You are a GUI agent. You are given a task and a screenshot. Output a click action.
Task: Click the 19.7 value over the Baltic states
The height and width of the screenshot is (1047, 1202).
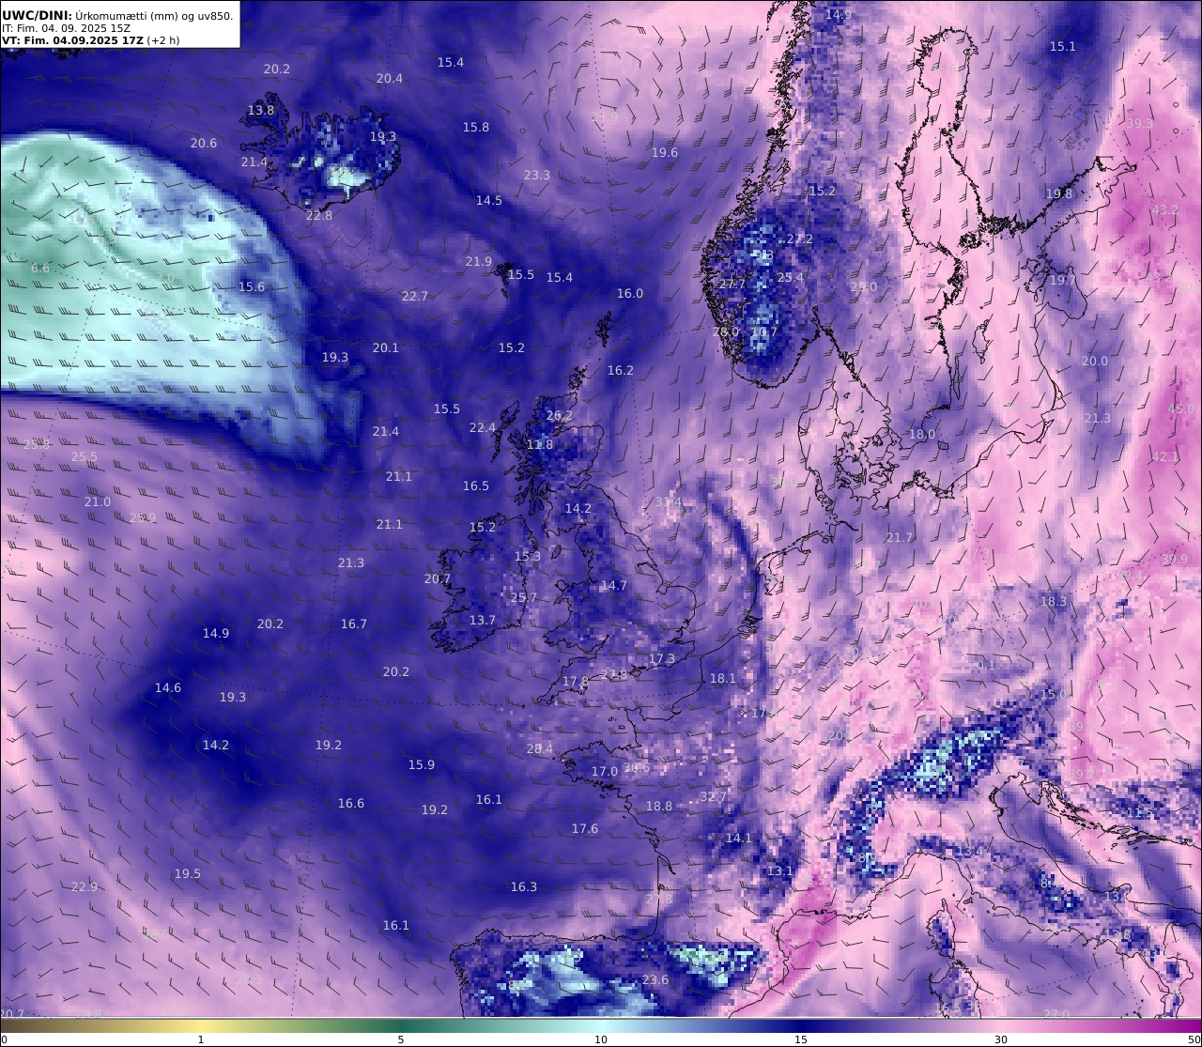[x=1063, y=281]
